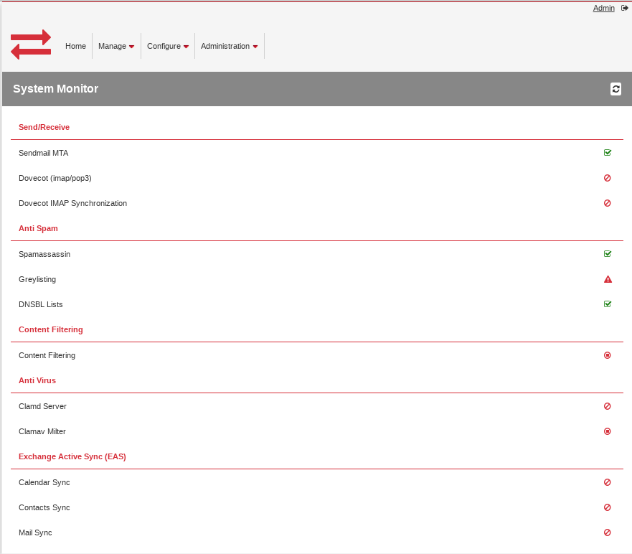Screen dimensions: 632x554
Task: Select the Contacts Sync label
Action: point(44,507)
